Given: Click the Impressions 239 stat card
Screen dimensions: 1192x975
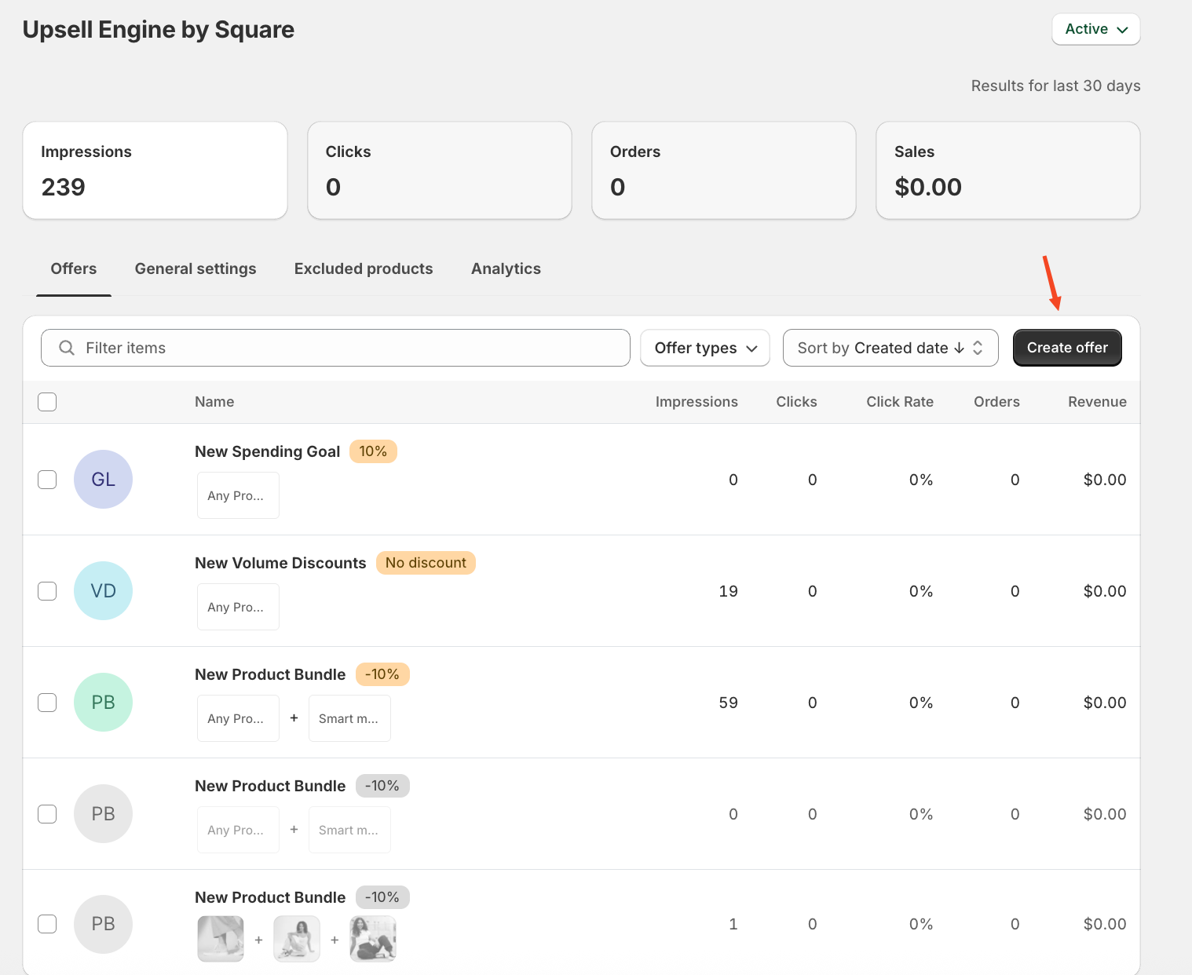Looking at the screenshot, I should click(x=155, y=170).
